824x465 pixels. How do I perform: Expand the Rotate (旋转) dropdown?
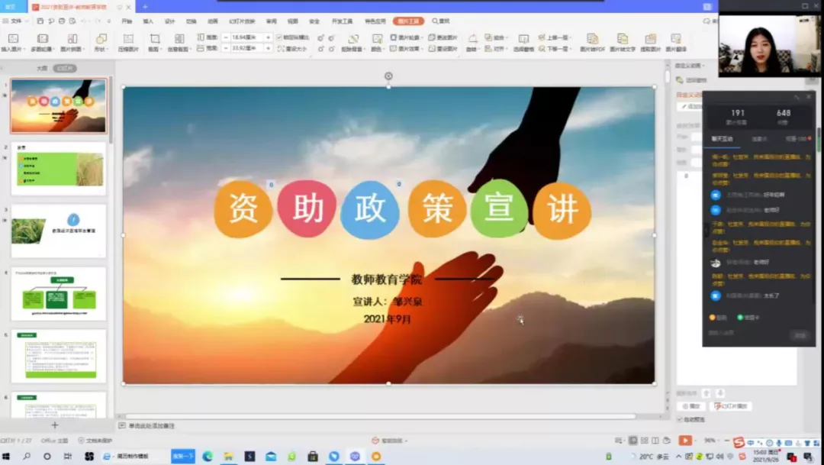[x=472, y=48]
